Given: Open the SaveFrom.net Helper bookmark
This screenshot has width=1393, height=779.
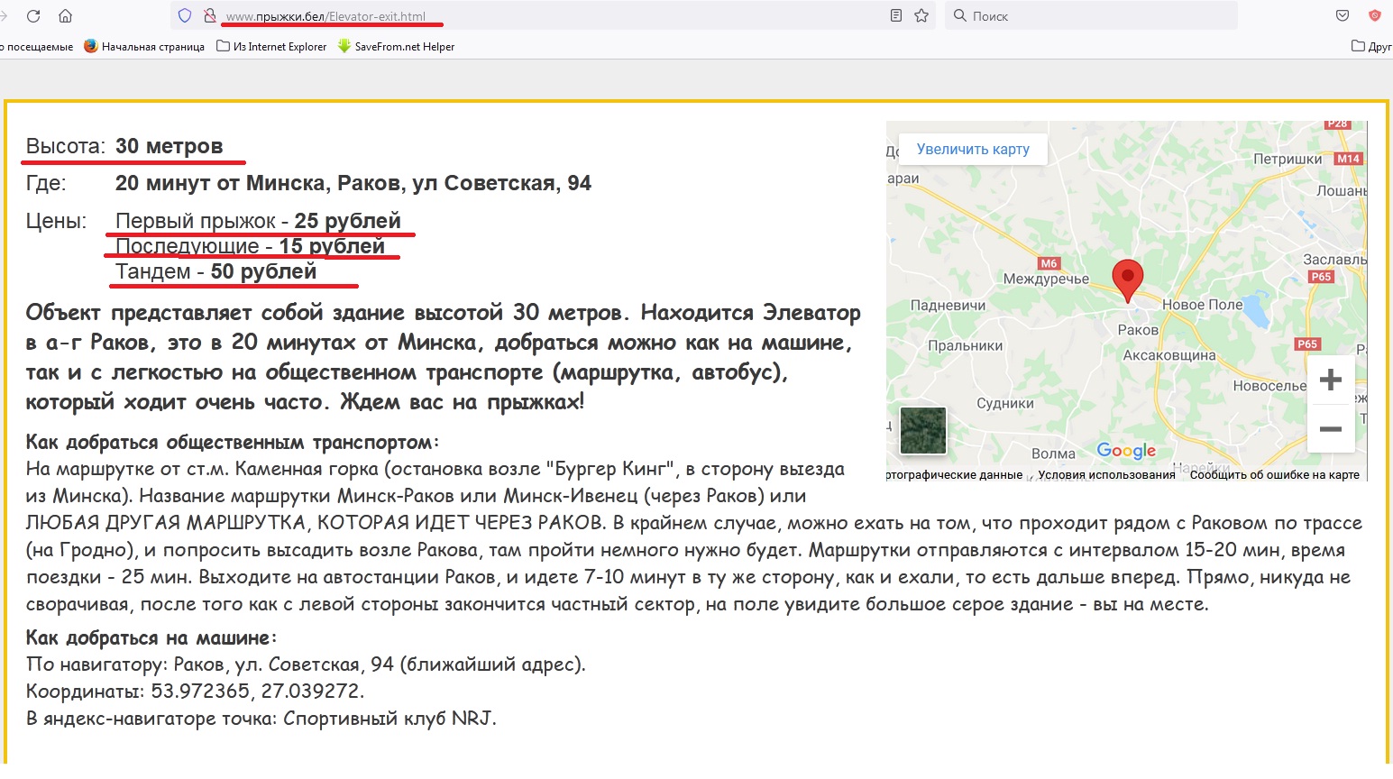Looking at the screenshot, I should pos(396,47).
